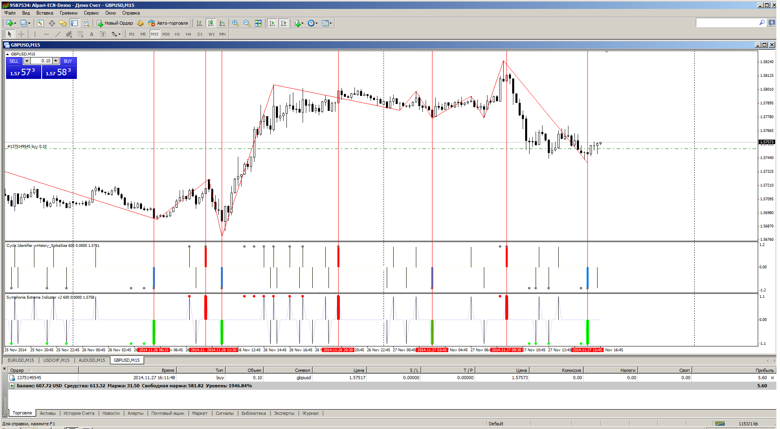
Task: Toggle the Авто-торговля button
Action: coord(168,23)
